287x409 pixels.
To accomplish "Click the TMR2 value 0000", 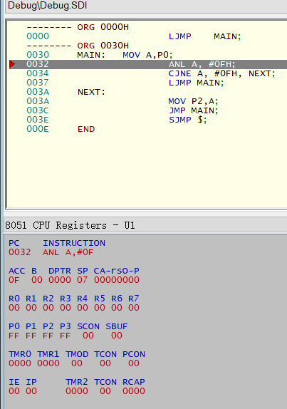I will pyautogui.click(x=77, y=391).
